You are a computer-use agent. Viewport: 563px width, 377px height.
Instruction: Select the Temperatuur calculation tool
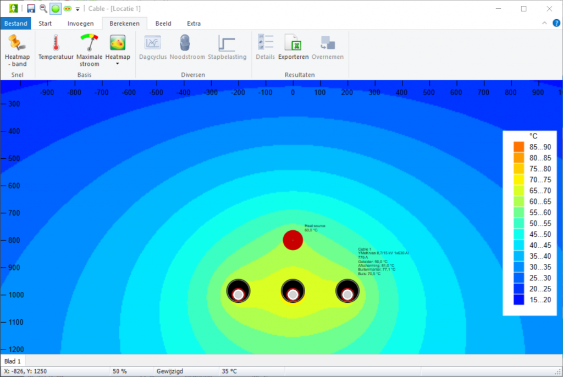(x=55, y=49)
